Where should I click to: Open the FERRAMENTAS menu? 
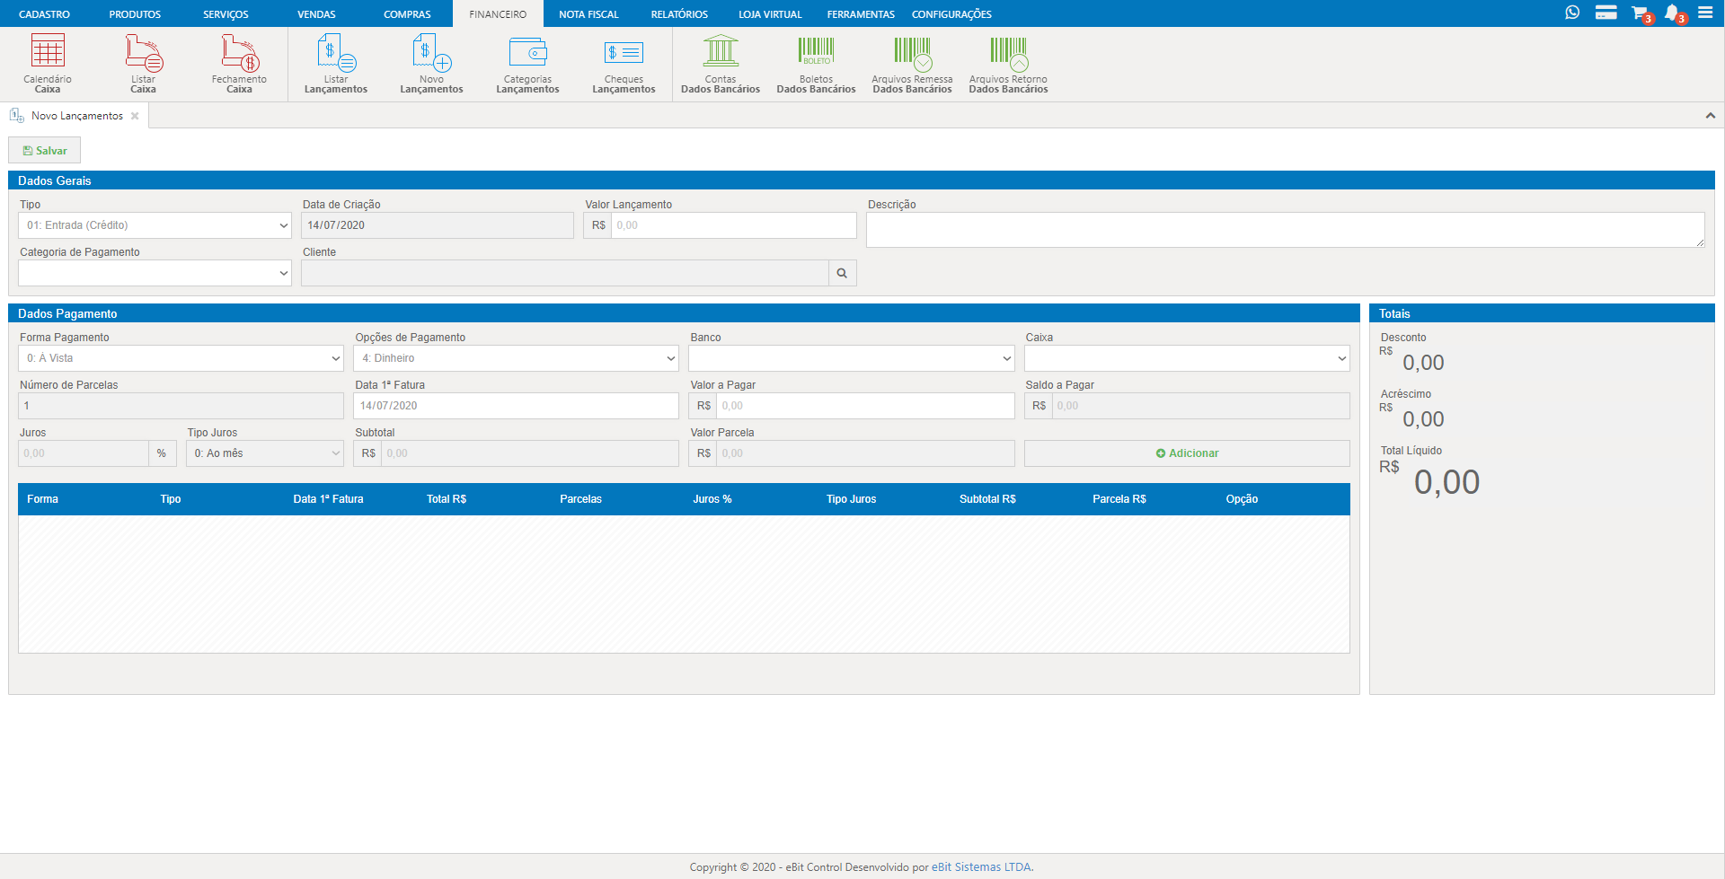(x=861, y=14)
